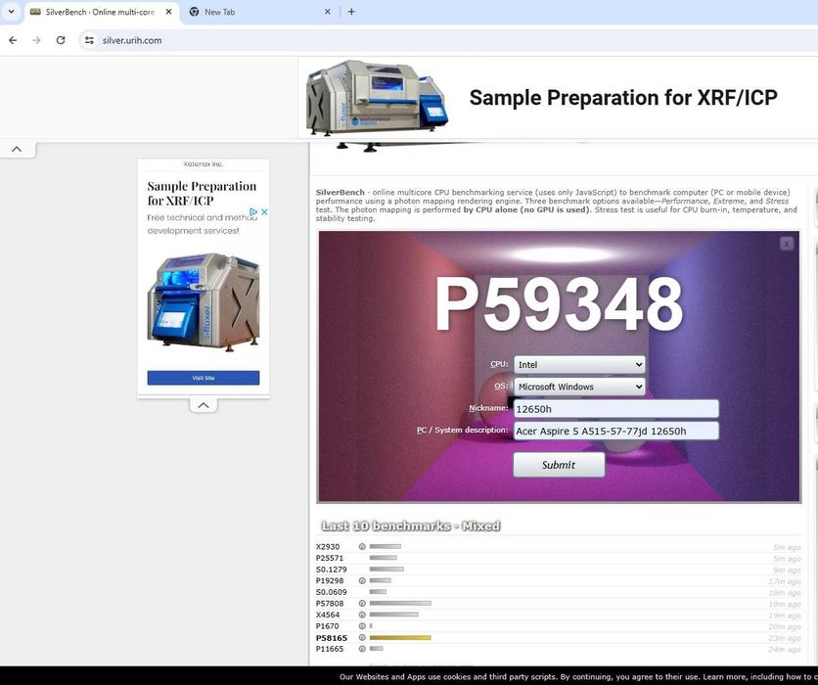Click the info icon next to P58165
818x685 pixels.
coord(362,637)
